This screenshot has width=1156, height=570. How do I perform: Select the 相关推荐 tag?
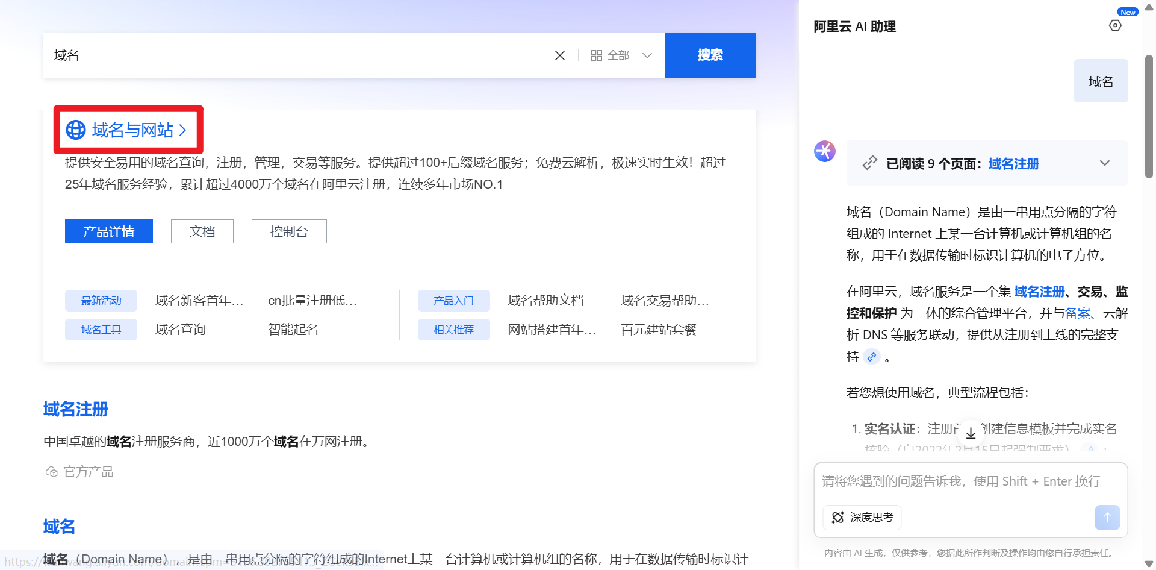tap(454, 330)
